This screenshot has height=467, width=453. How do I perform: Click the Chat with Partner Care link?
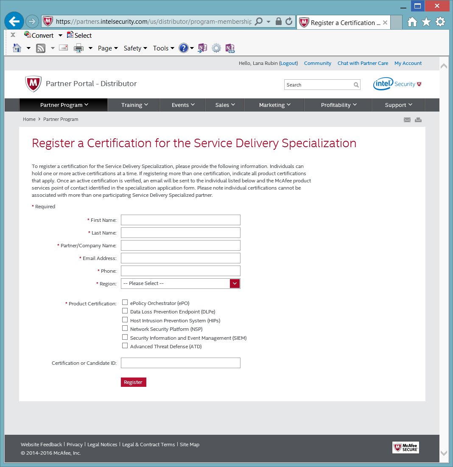click(363, 63)
